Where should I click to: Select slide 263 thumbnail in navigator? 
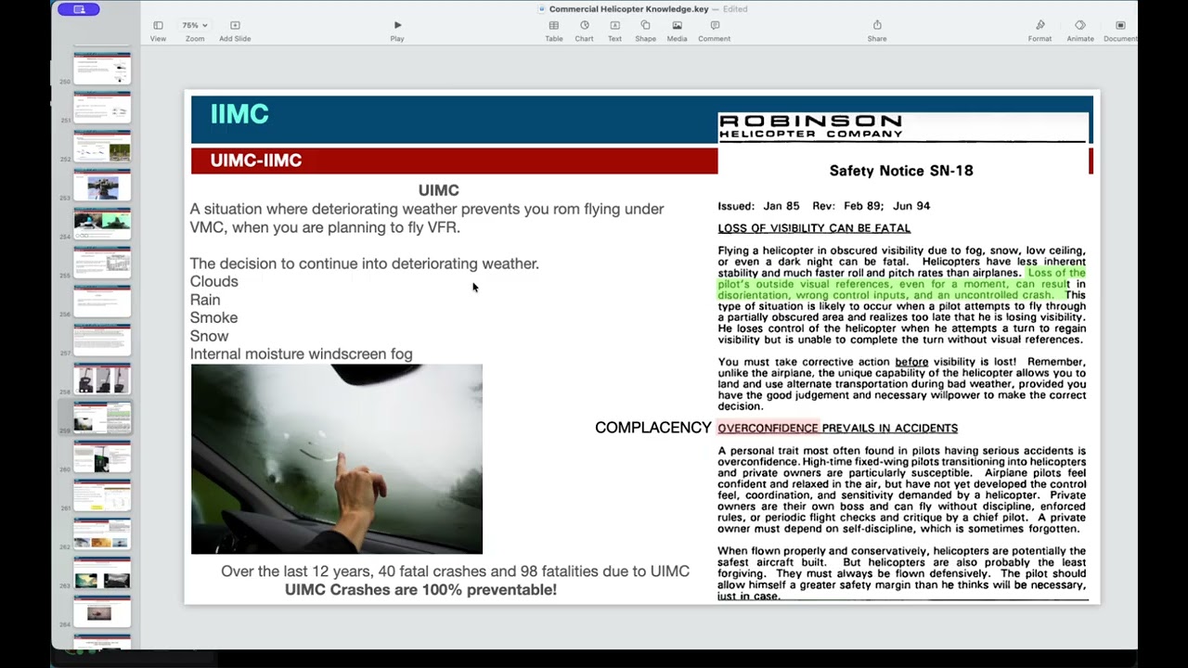pos(102,574)
